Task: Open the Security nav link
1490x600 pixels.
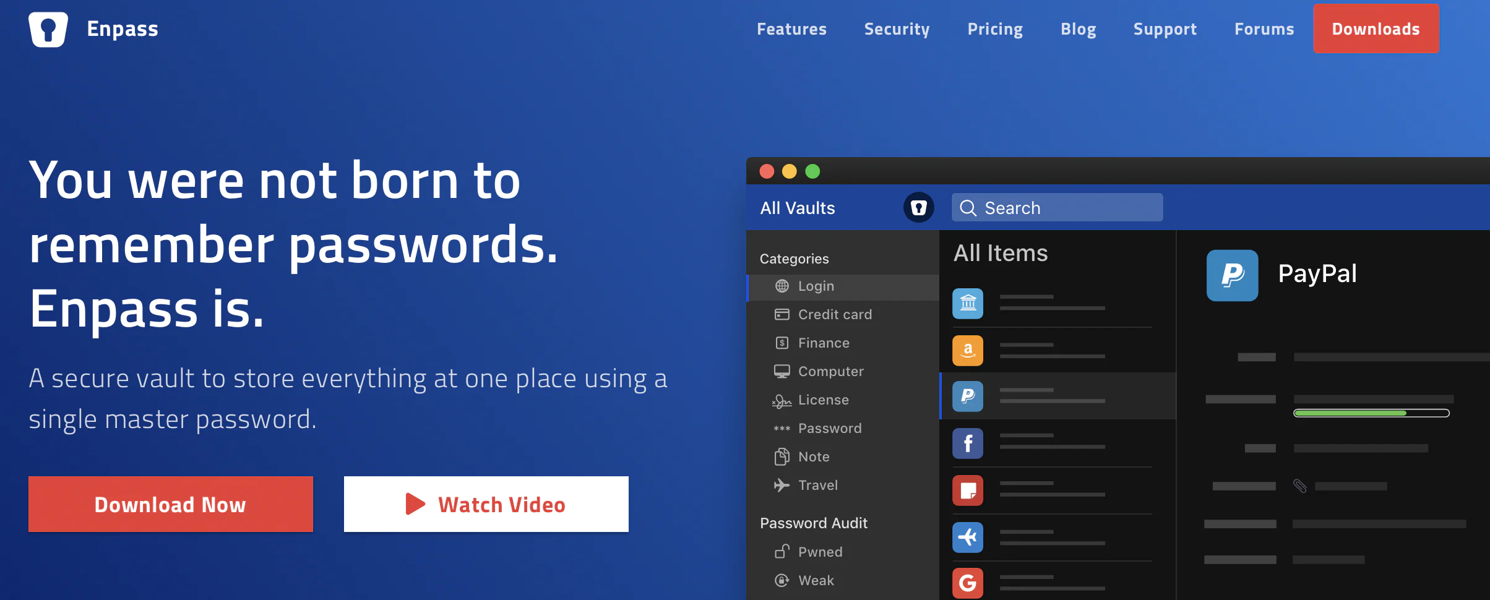Action: tap(897, 29)
